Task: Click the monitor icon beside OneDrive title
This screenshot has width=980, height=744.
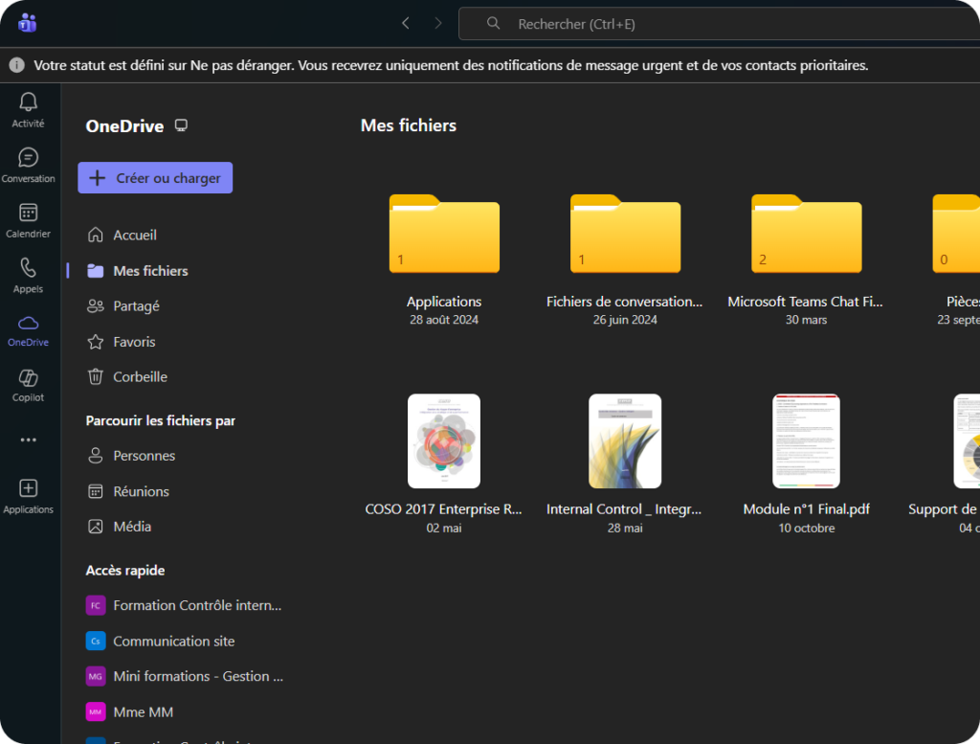Action: (181, 125)
